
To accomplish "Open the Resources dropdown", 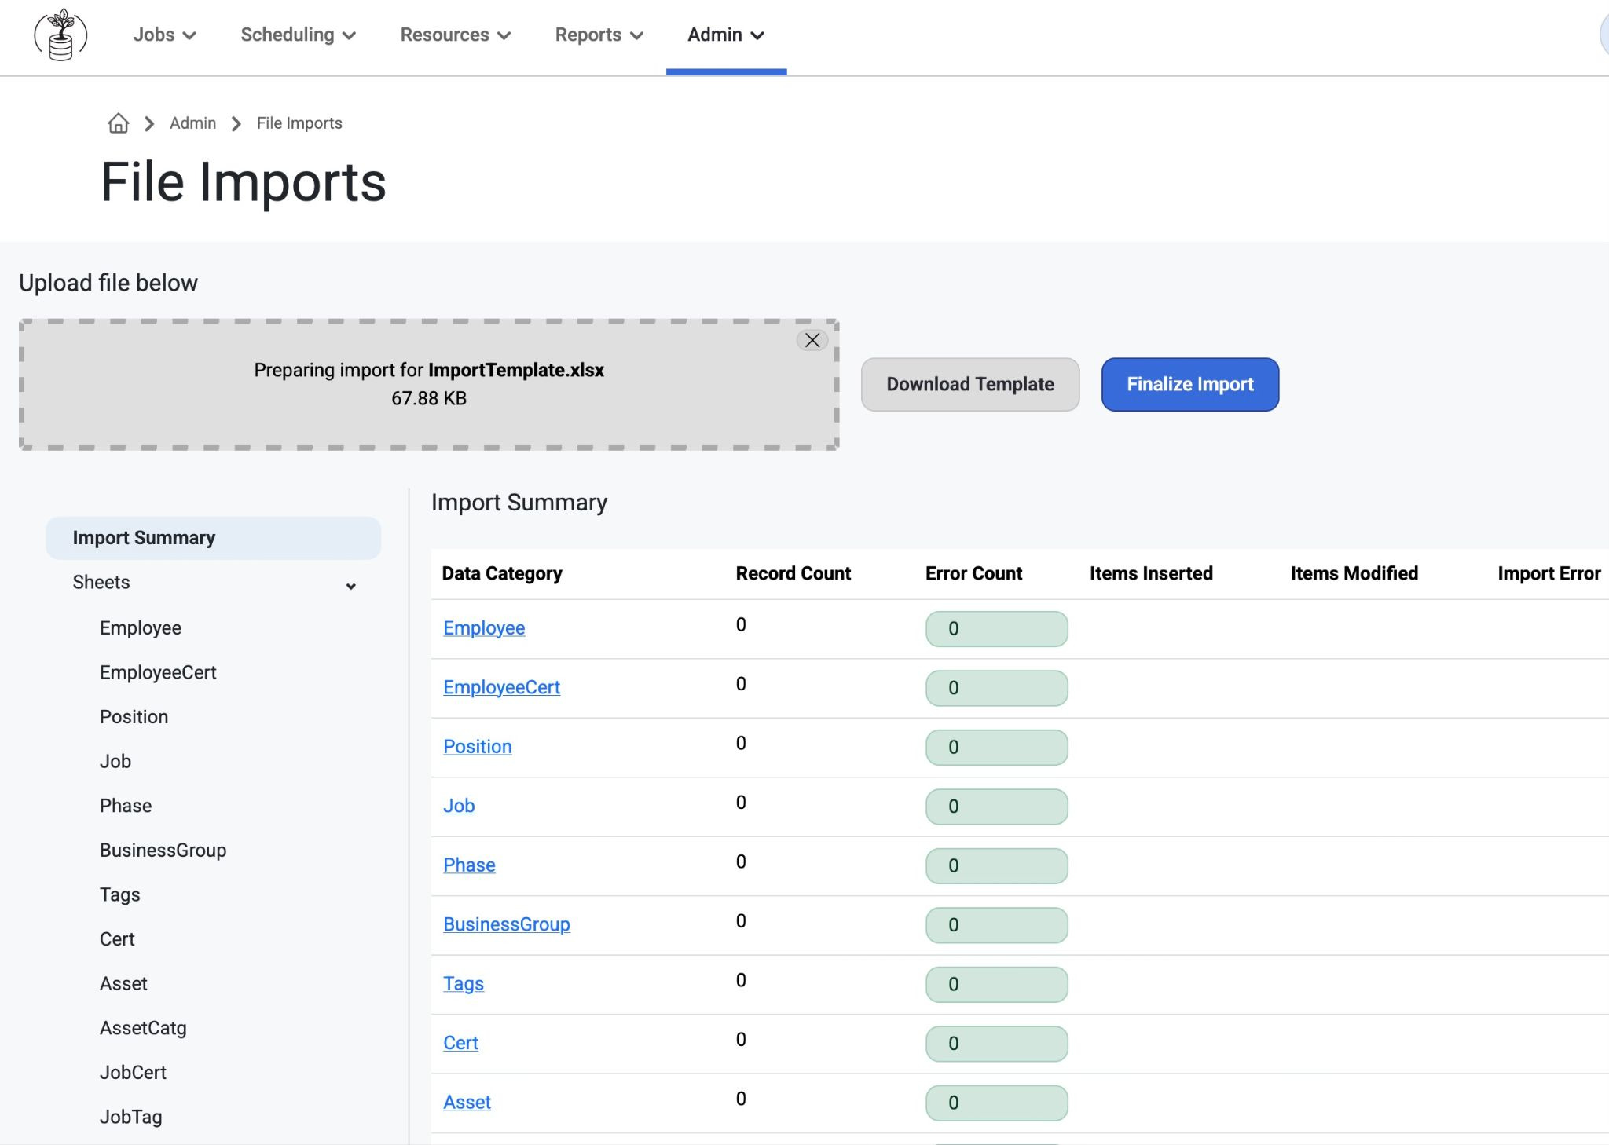I will (x=456, y=35).
